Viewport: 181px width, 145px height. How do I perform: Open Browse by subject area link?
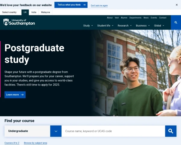[x=35, y=143]
